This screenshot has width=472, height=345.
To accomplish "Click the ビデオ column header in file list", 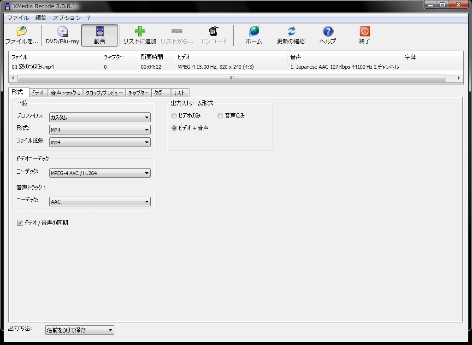I will (231, 57).
